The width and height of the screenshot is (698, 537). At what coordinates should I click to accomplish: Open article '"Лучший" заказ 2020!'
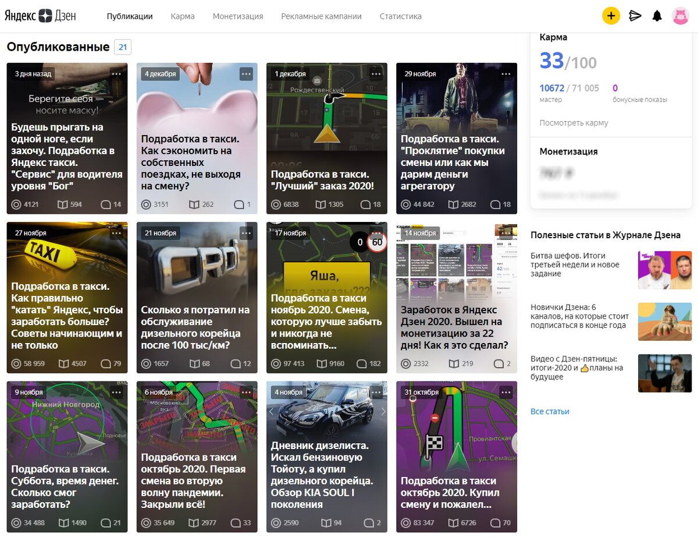pos(322,180)
